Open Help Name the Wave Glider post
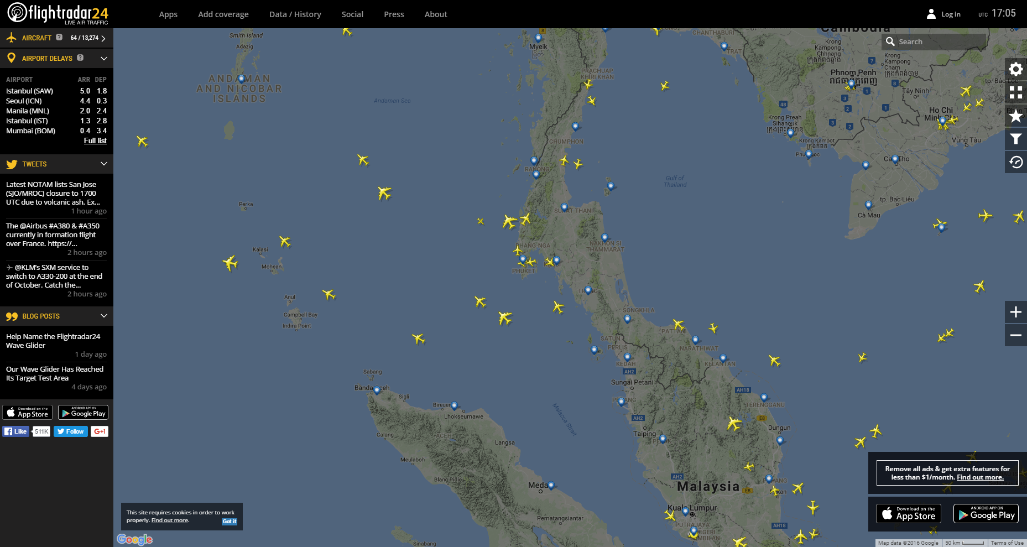 (53, 341)
